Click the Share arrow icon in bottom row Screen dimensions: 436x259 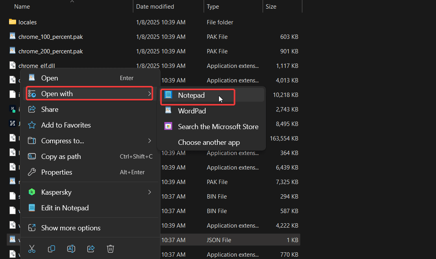pyautogui.click(x=91, y=249)
